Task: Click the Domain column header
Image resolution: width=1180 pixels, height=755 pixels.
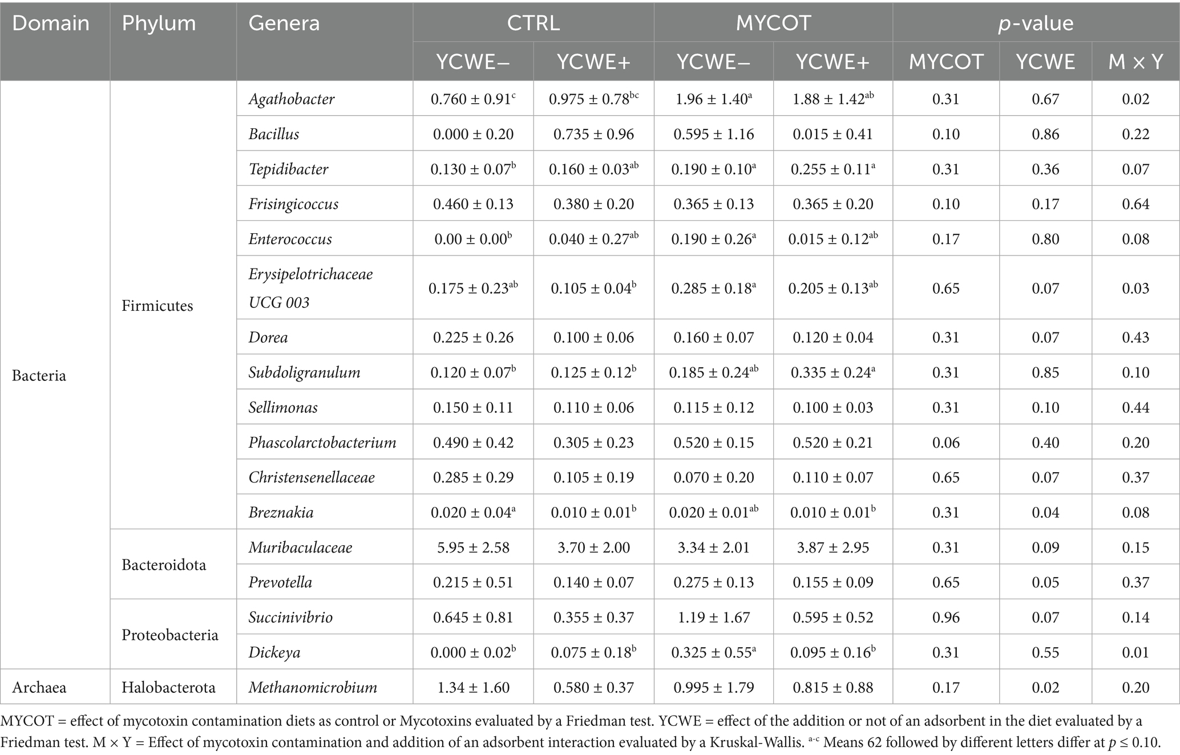Action: coord(51,23)
